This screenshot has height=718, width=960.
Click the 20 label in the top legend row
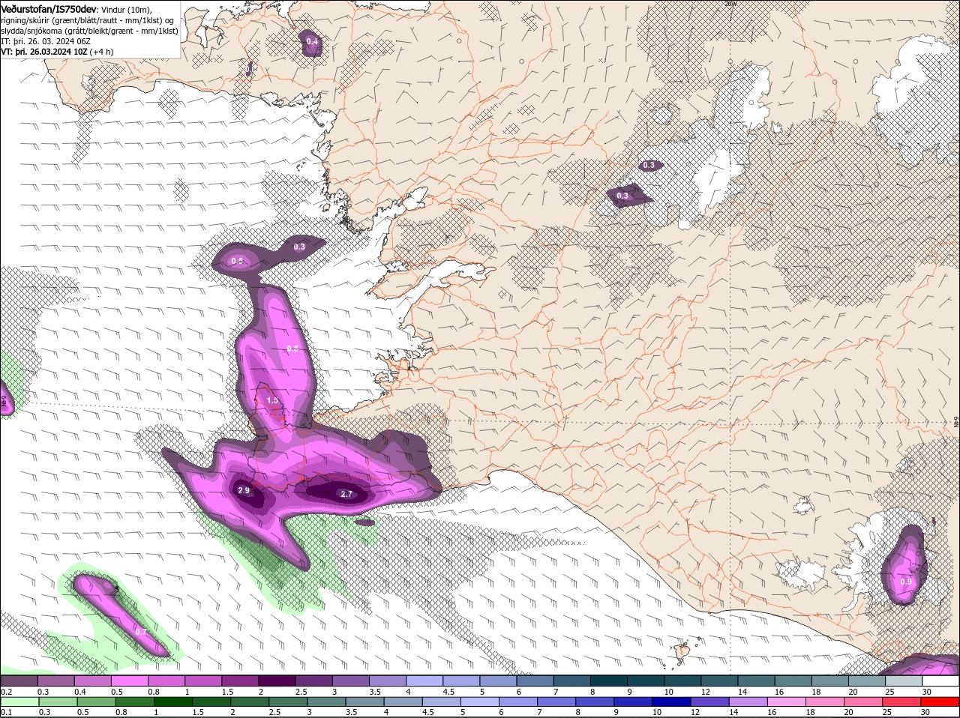[853, 691]
